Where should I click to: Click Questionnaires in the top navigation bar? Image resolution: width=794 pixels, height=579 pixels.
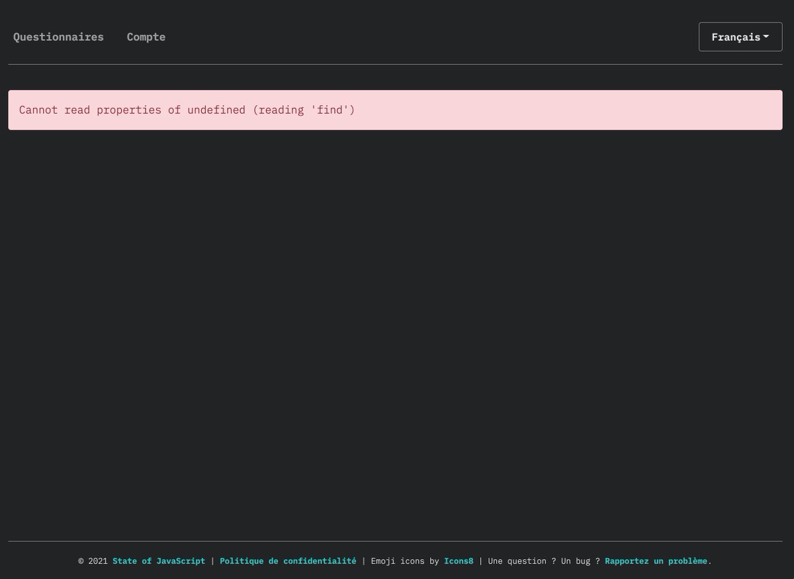point(58,37)
